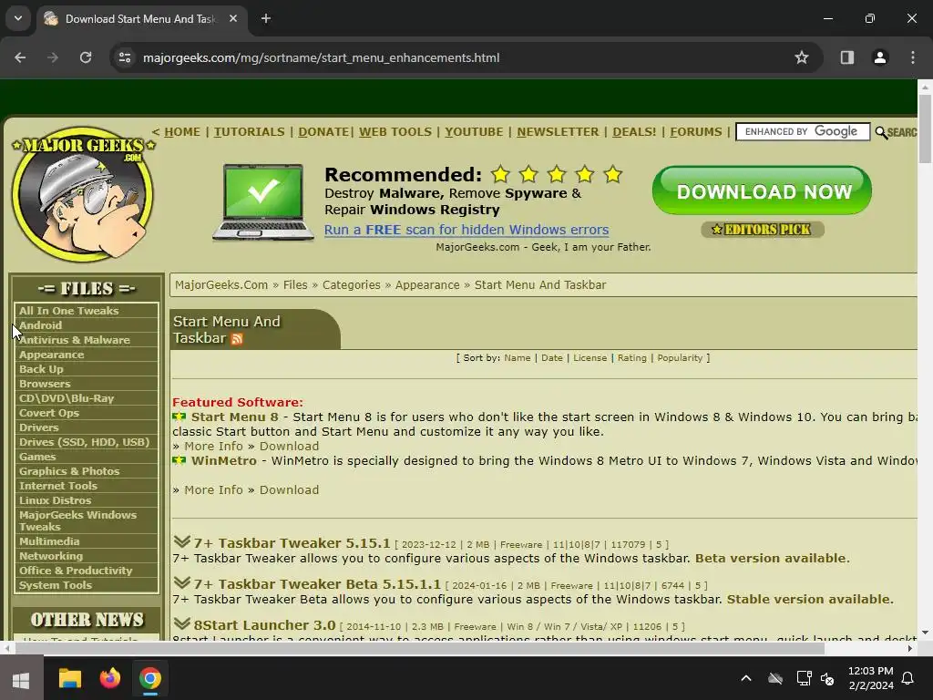
Task: Go to HOME in the top navigation
Action: coord(182,132)
